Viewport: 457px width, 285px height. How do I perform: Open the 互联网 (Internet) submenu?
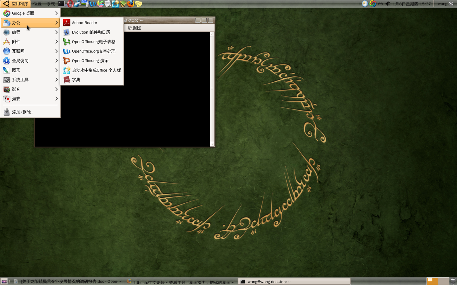[30, 51]
